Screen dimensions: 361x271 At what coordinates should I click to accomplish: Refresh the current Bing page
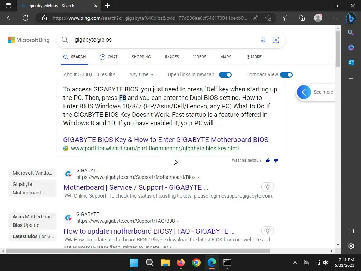[x=25, y=18]
